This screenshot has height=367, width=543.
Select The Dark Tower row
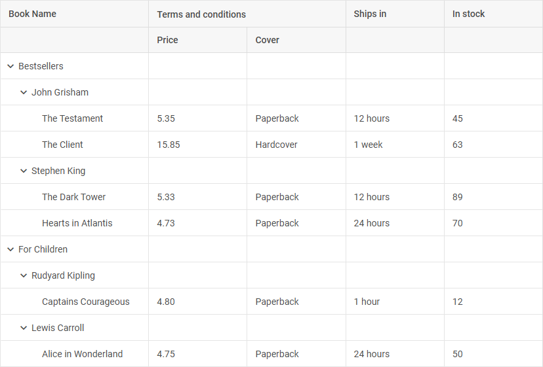pyautogui.click(x=74, y=197)
